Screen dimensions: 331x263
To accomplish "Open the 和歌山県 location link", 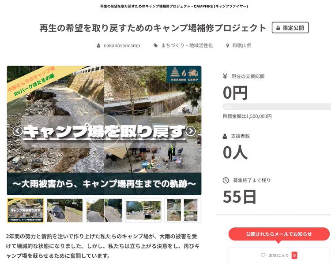I will (242, 45).
